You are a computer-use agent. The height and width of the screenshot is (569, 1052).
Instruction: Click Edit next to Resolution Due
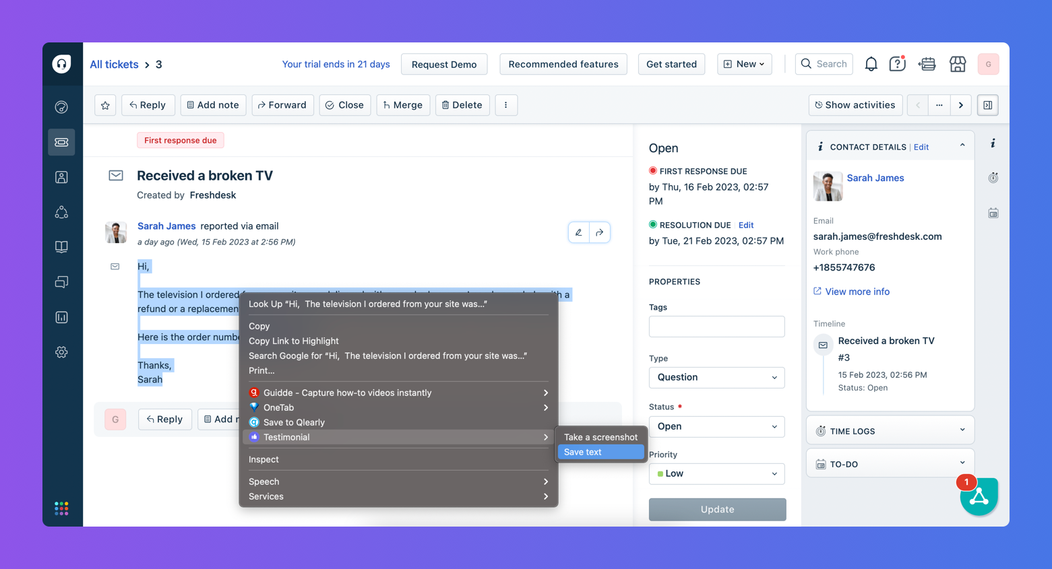pyautogui.click(x=746, y=225)
